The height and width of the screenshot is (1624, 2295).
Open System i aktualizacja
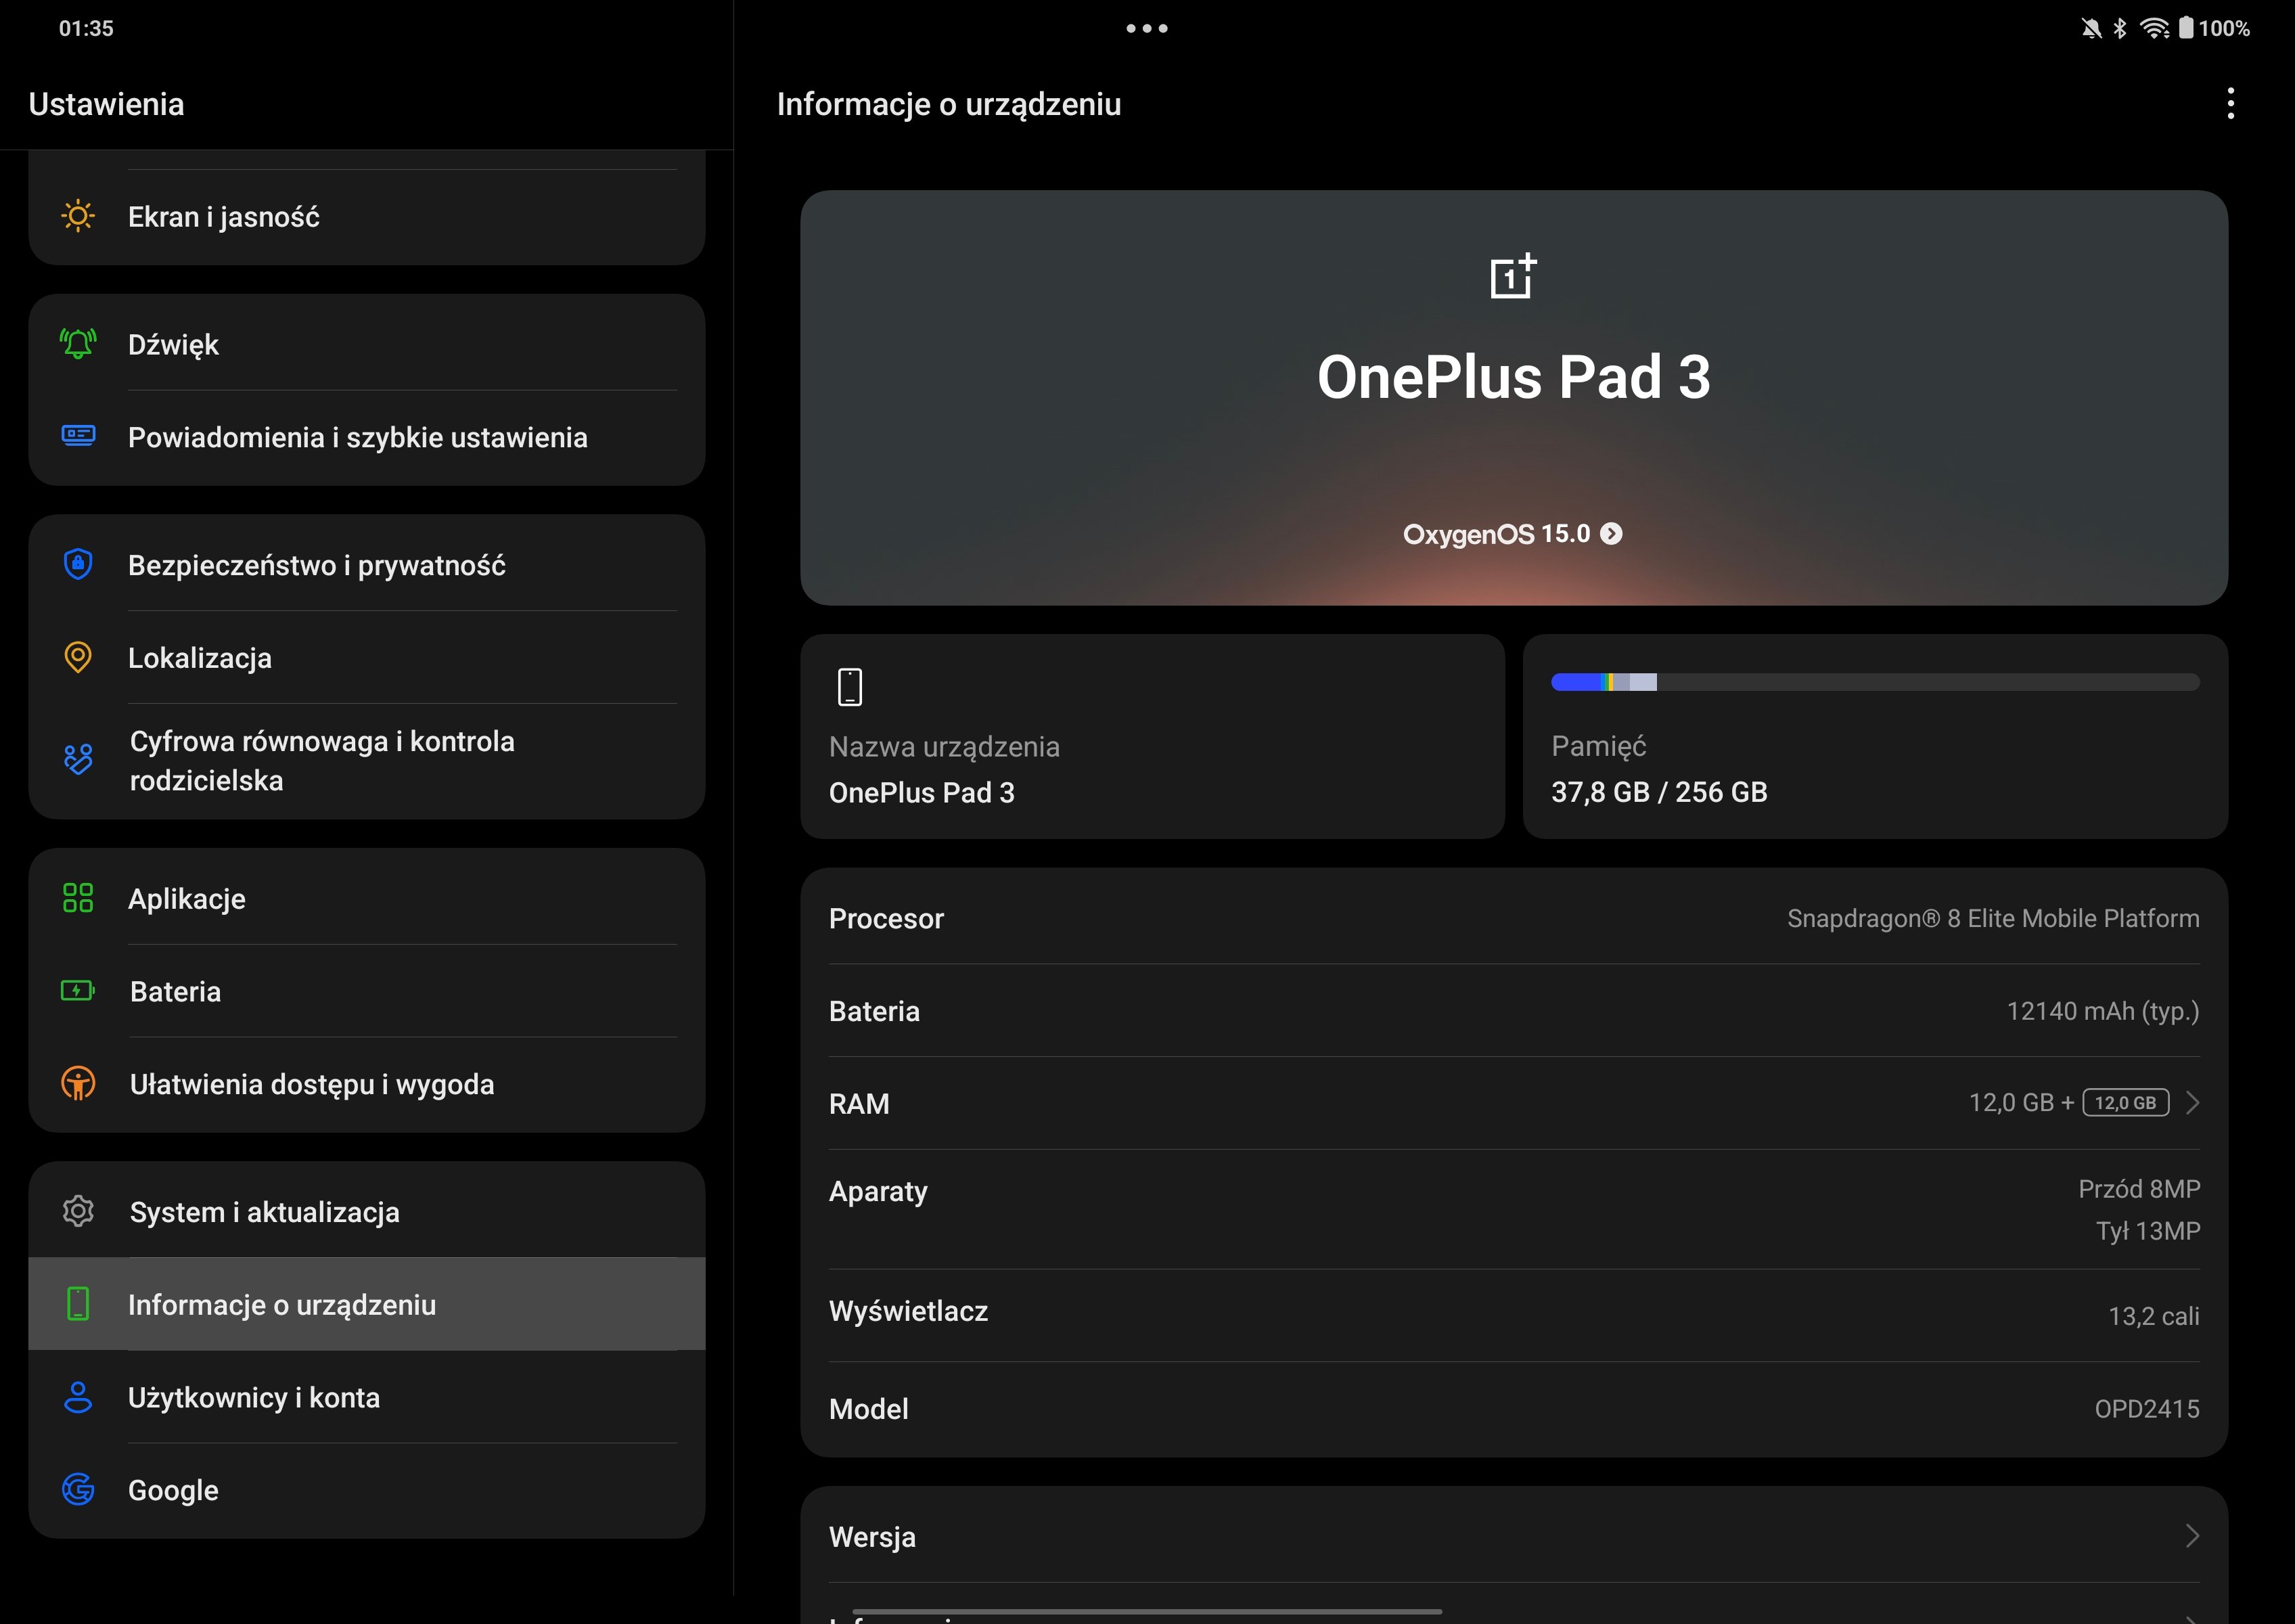coord(367,1211)
